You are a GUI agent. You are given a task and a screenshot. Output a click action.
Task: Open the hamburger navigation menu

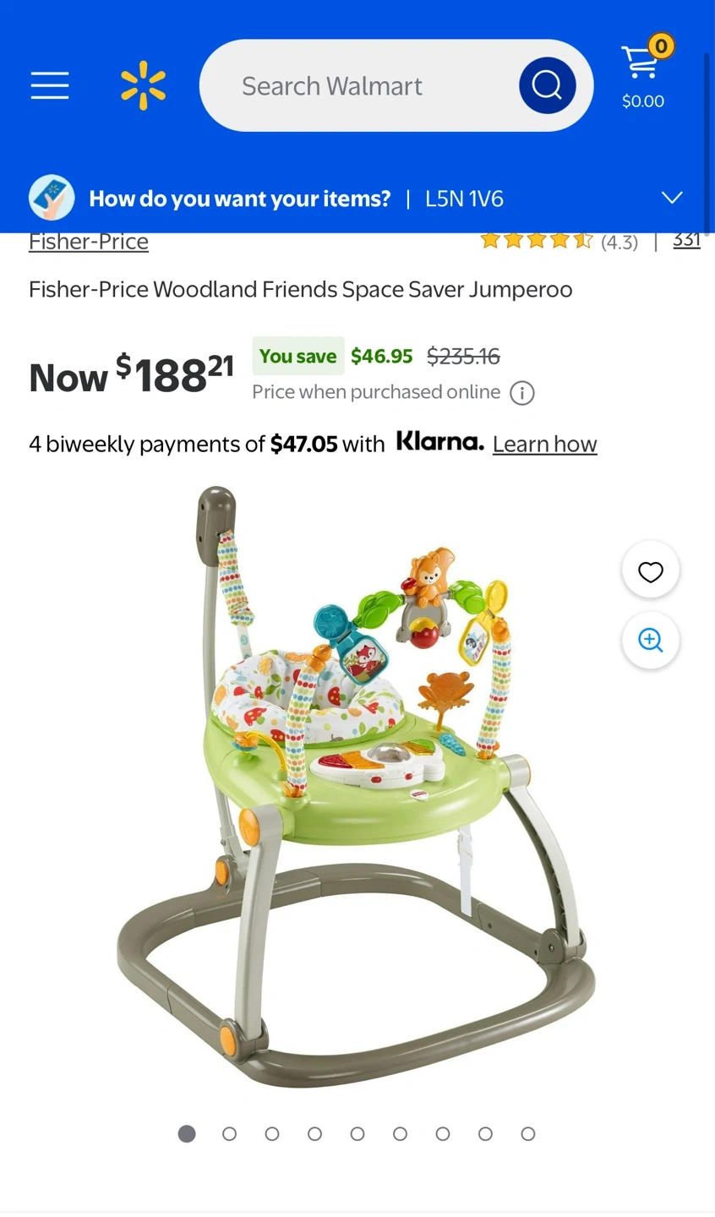50,85
